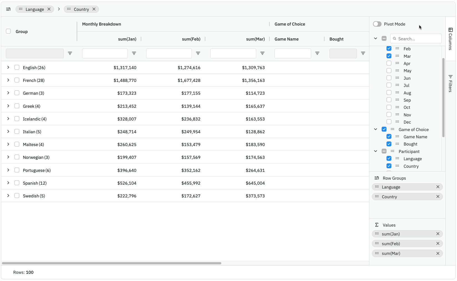The image size is (457, 281).
Task: Enable Pivot Mode
Action: pyautogui.click(x=377, y=24)
